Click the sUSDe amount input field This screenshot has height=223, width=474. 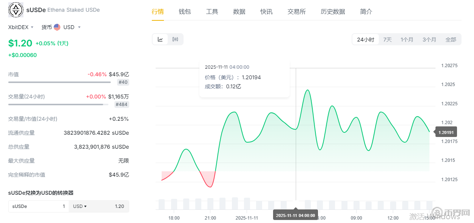[x=39, y=206]
